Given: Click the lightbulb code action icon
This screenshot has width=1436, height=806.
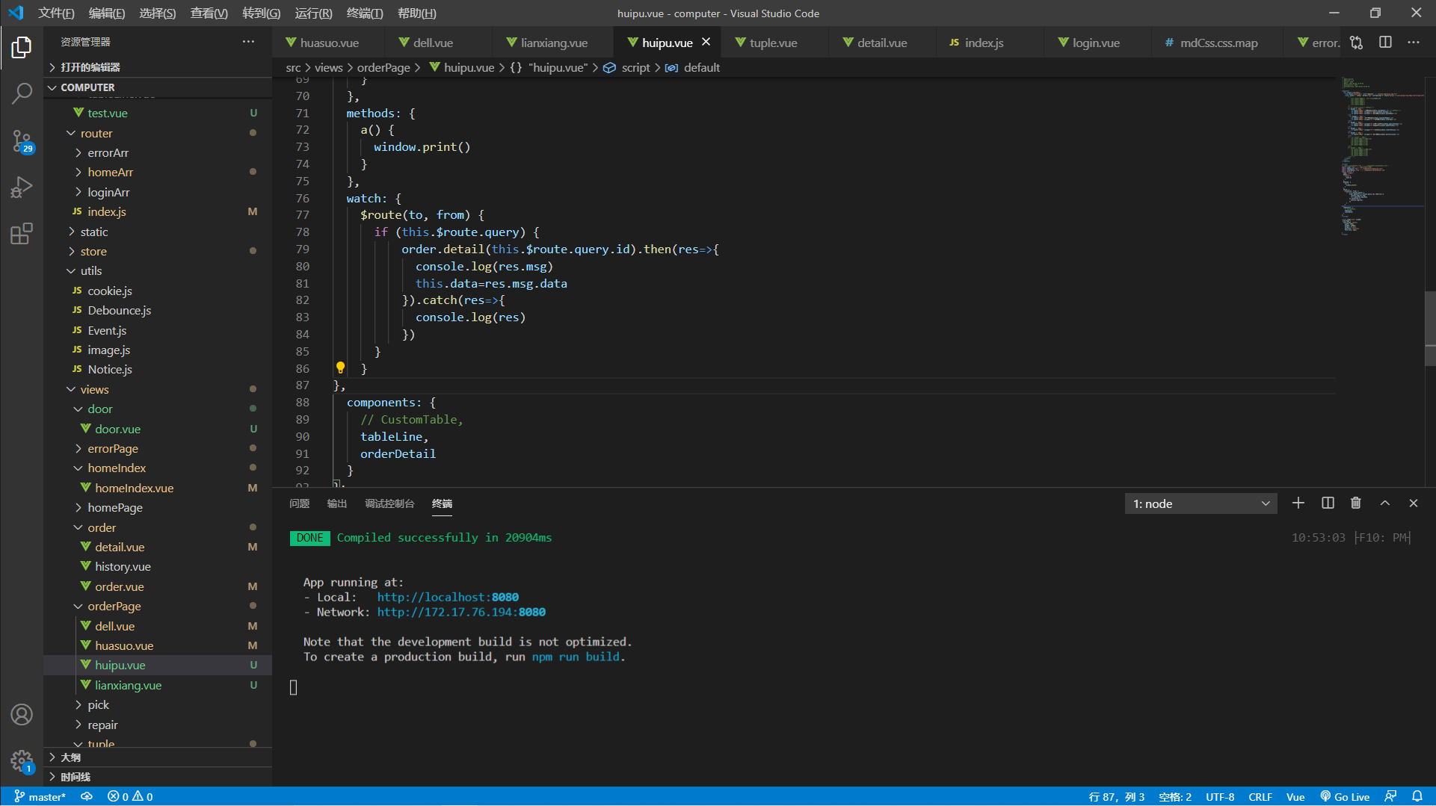Looking at the screenshot, I should tap(340, 368).
